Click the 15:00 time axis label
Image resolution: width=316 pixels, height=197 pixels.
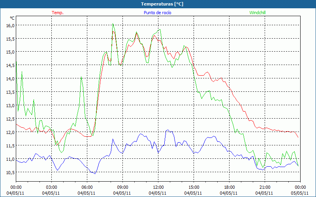(194, 187)
